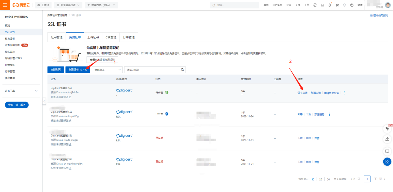Image resolution: width=393 pixels, height=192 pixels.
Task: Open more actions for cas-ivauto-j9ds2n
Action: pos(344,93)
